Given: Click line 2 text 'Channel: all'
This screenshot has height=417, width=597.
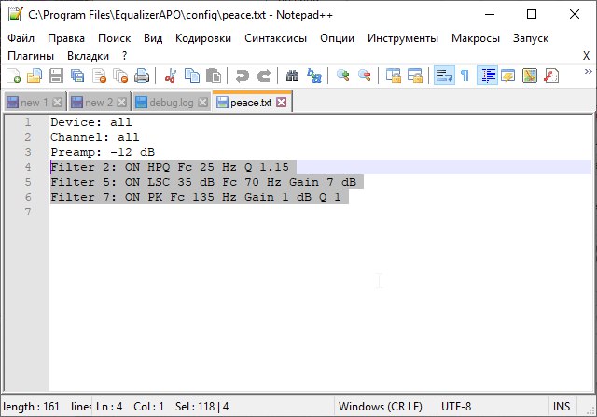Looking at the screenshot, I should tap(95, 137).
